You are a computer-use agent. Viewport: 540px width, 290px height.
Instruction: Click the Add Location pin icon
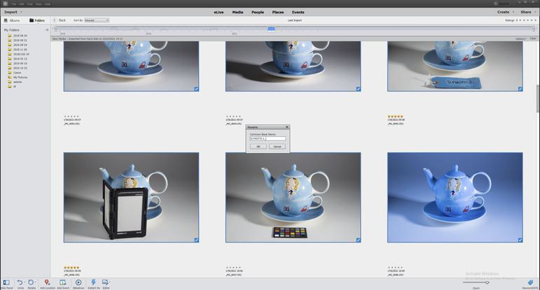click(x=47, y=282)
